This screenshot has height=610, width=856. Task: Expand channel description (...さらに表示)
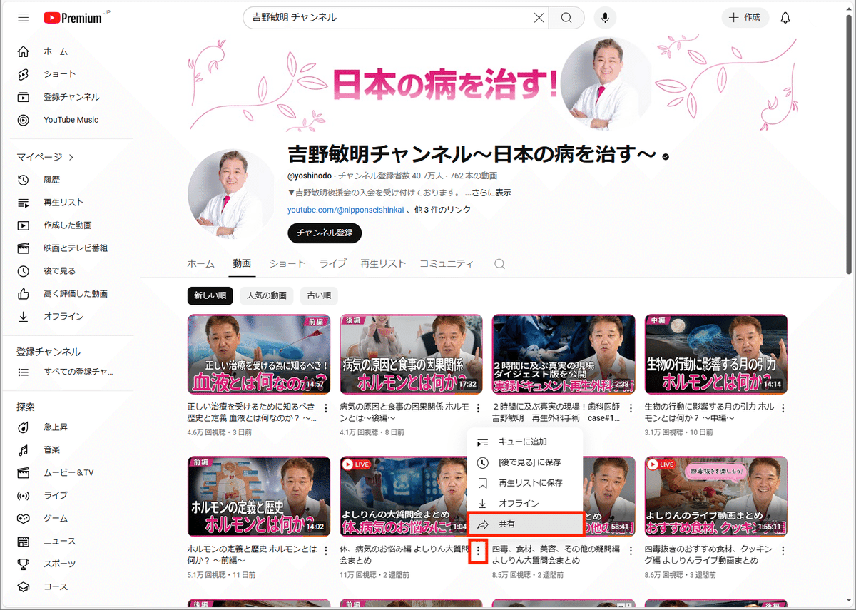(488, 193)
